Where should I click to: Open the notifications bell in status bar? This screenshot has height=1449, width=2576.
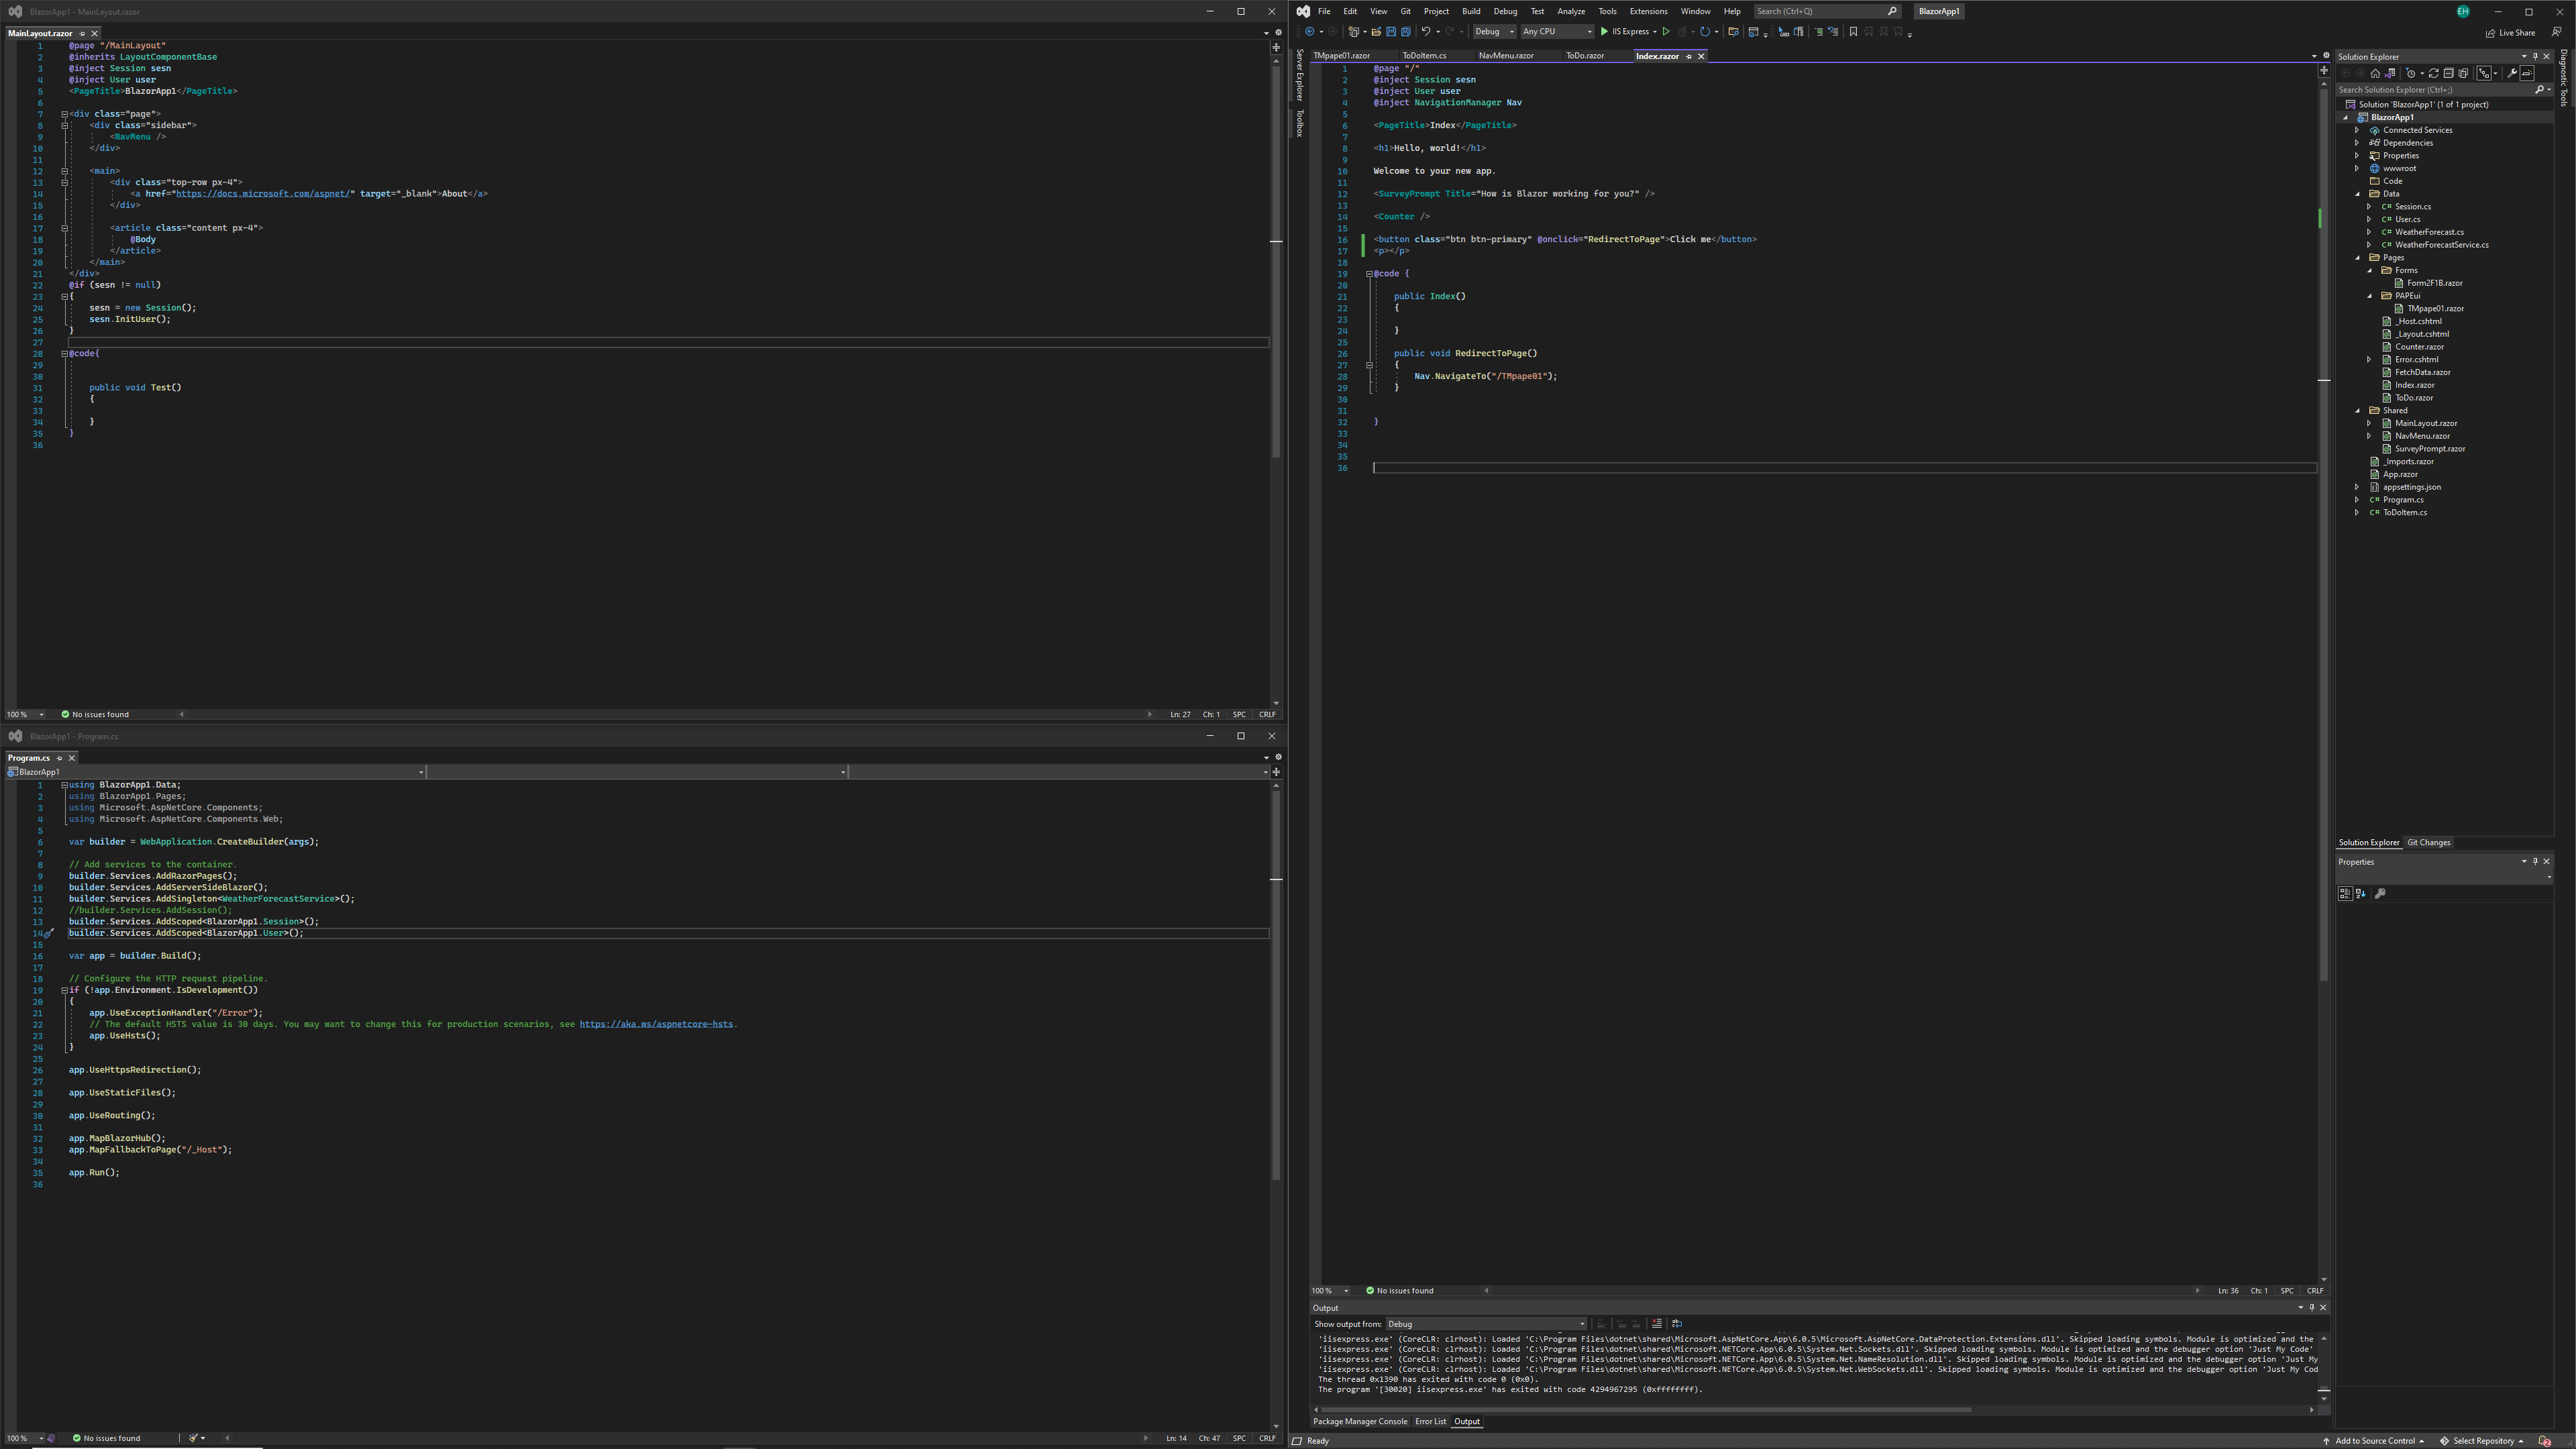[2545, 1441]
